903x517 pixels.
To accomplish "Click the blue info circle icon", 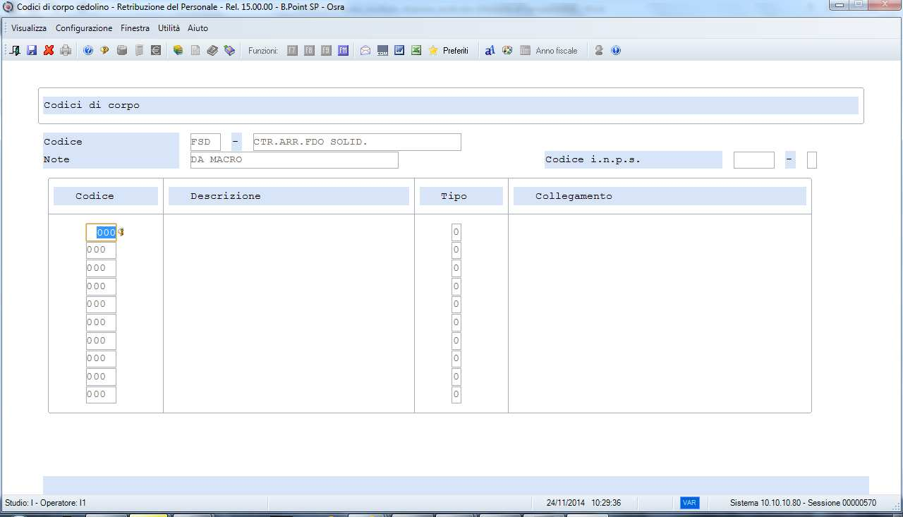I will coord(616,51).
